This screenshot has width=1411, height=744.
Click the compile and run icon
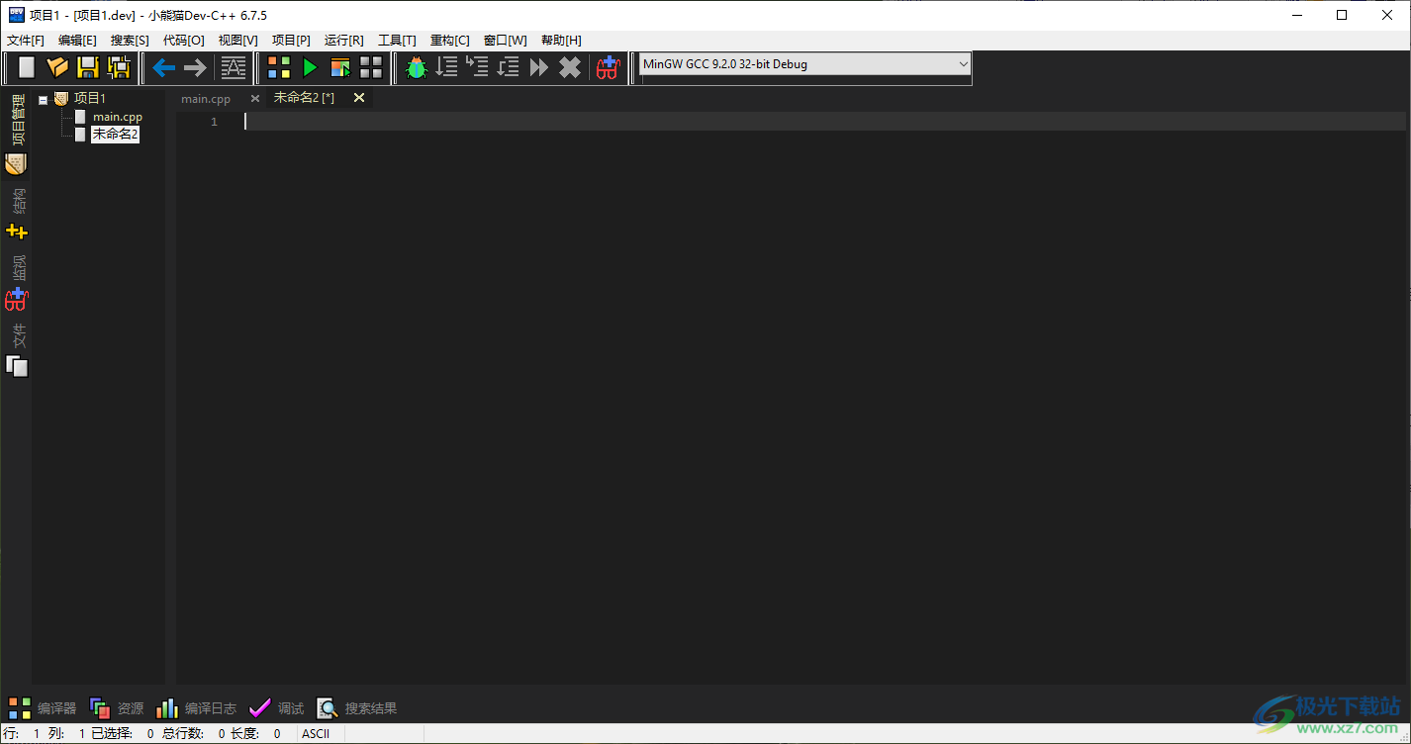[x=340, y=67]
